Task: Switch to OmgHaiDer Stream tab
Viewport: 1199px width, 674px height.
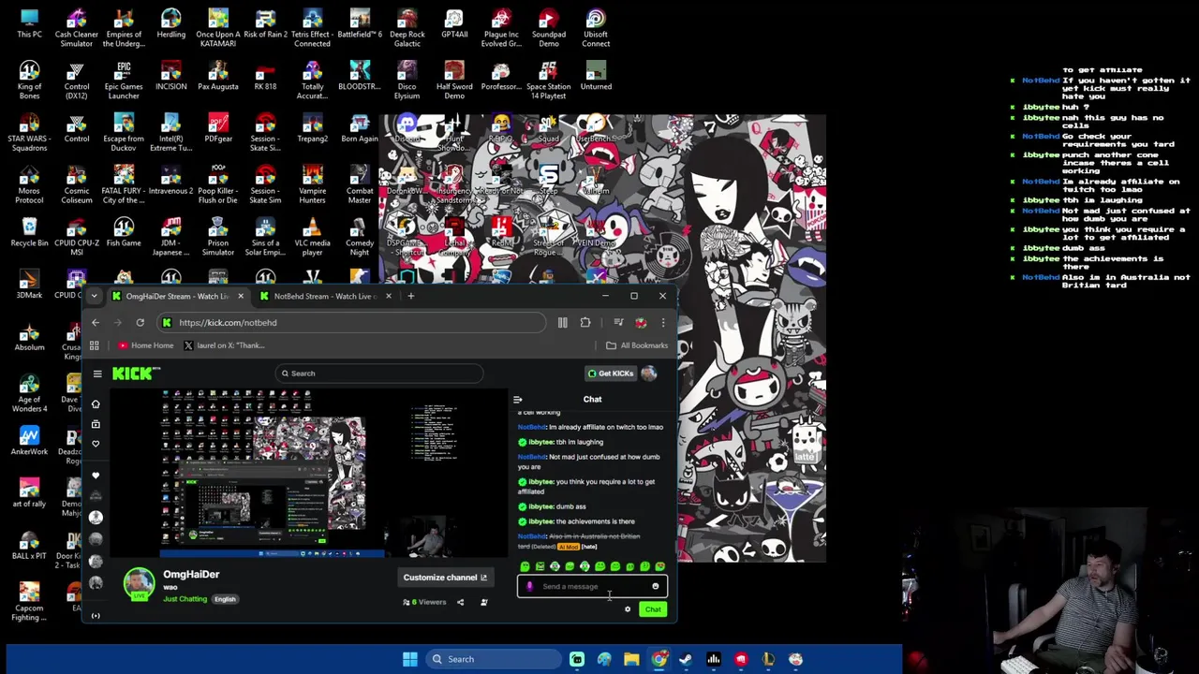Action: point(176,296)
